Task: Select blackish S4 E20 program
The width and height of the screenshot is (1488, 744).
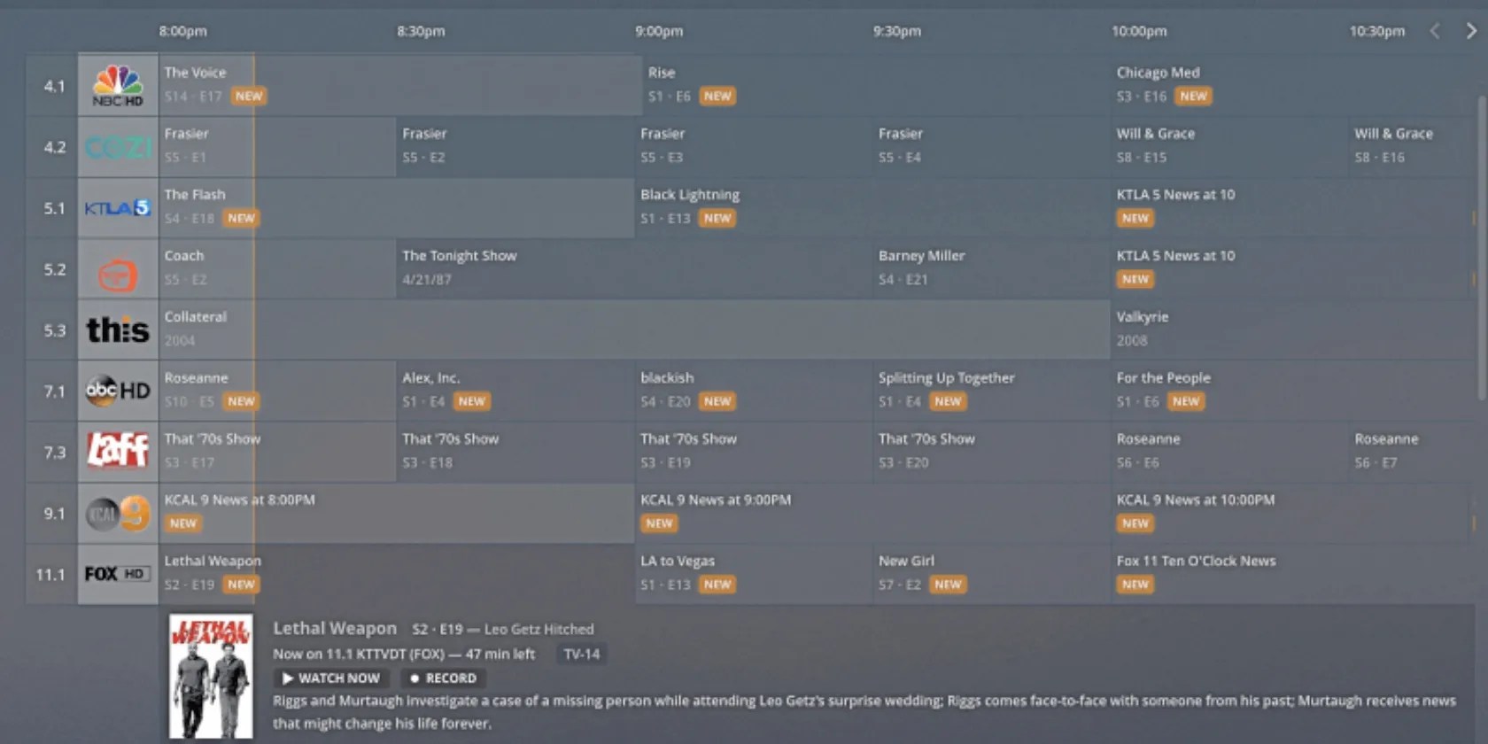Action: 754,391
